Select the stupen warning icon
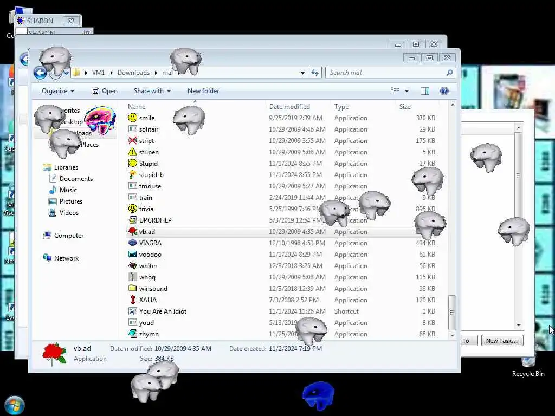 click(x=133, y=152)
